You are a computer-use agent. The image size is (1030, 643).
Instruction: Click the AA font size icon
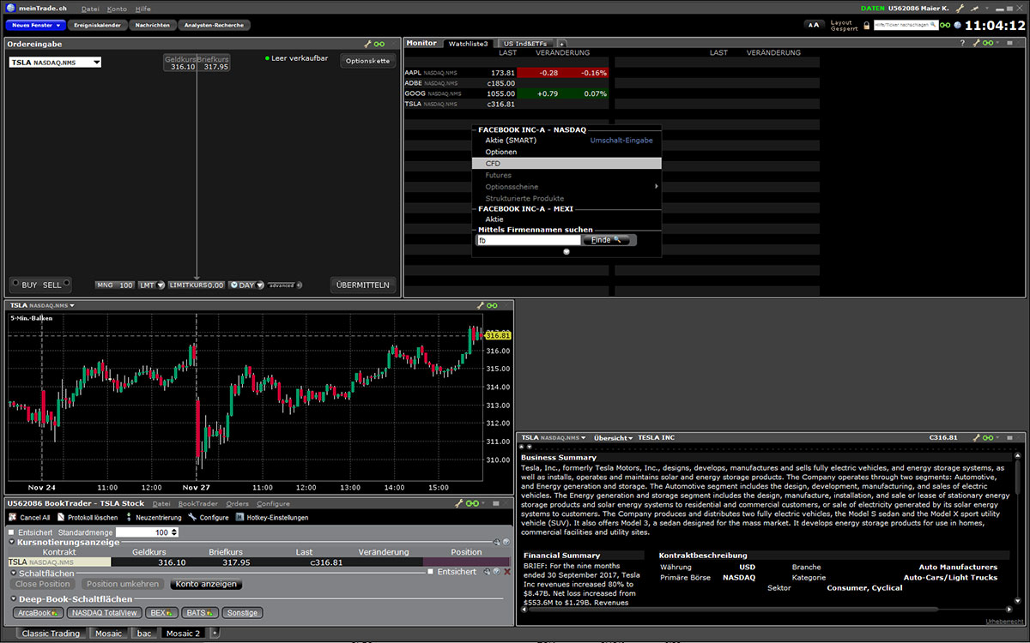pos(814,25)
